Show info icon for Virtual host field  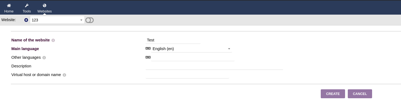pyautogui.click(x=64, y=75)
